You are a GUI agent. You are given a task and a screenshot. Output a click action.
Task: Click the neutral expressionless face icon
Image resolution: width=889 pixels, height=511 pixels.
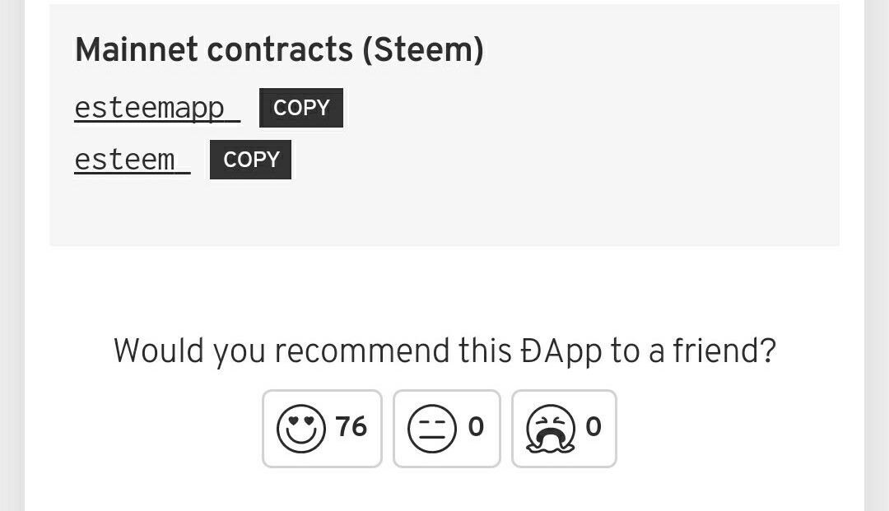coord(431,429)
